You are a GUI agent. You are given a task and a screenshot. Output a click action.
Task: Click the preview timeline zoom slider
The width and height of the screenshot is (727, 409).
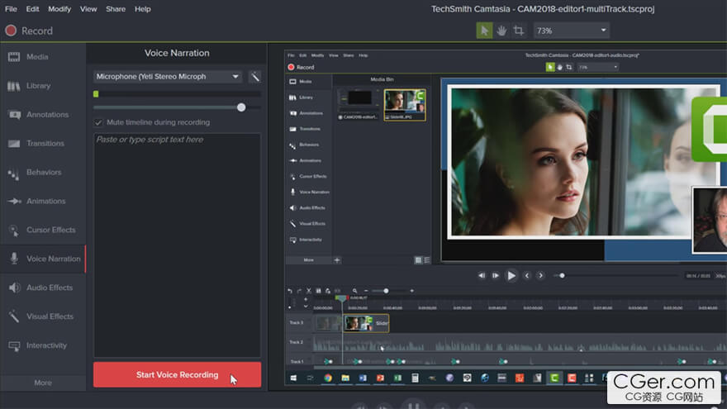tap(386, 291)
